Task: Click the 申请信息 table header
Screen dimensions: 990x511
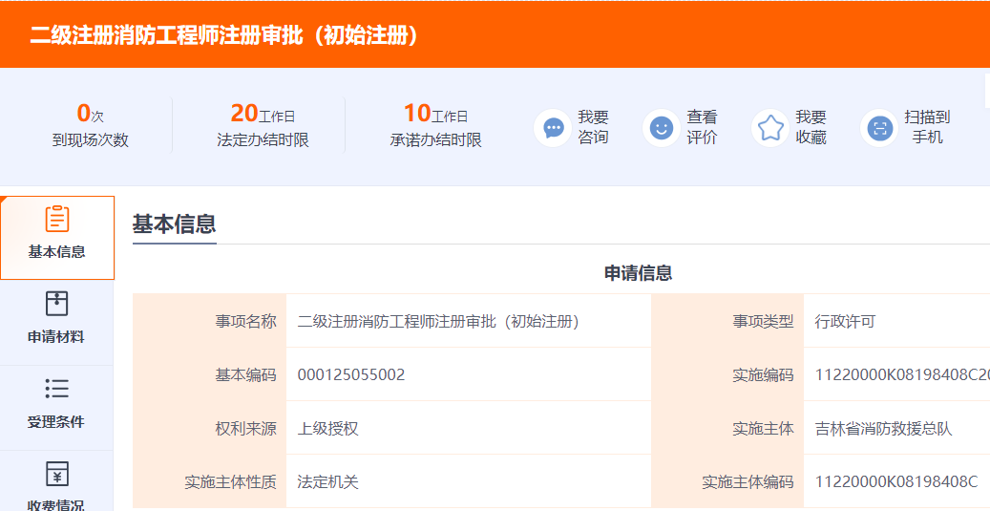Action: [638, 273]
